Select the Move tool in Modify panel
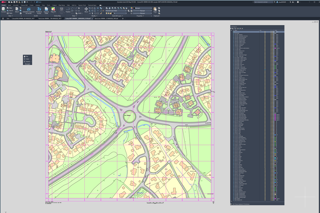The image size is (320, 213). (x=86, y=10)
